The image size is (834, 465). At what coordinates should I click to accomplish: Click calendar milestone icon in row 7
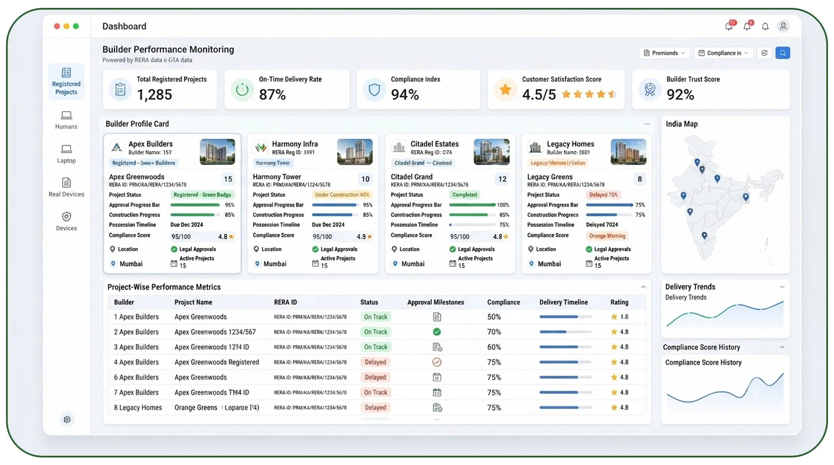tap(437, 392)
